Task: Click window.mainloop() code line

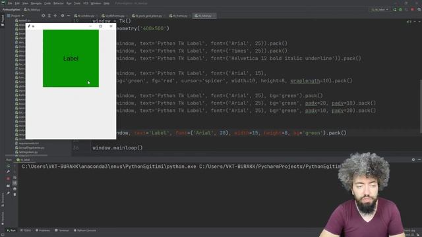Action: 117,147
